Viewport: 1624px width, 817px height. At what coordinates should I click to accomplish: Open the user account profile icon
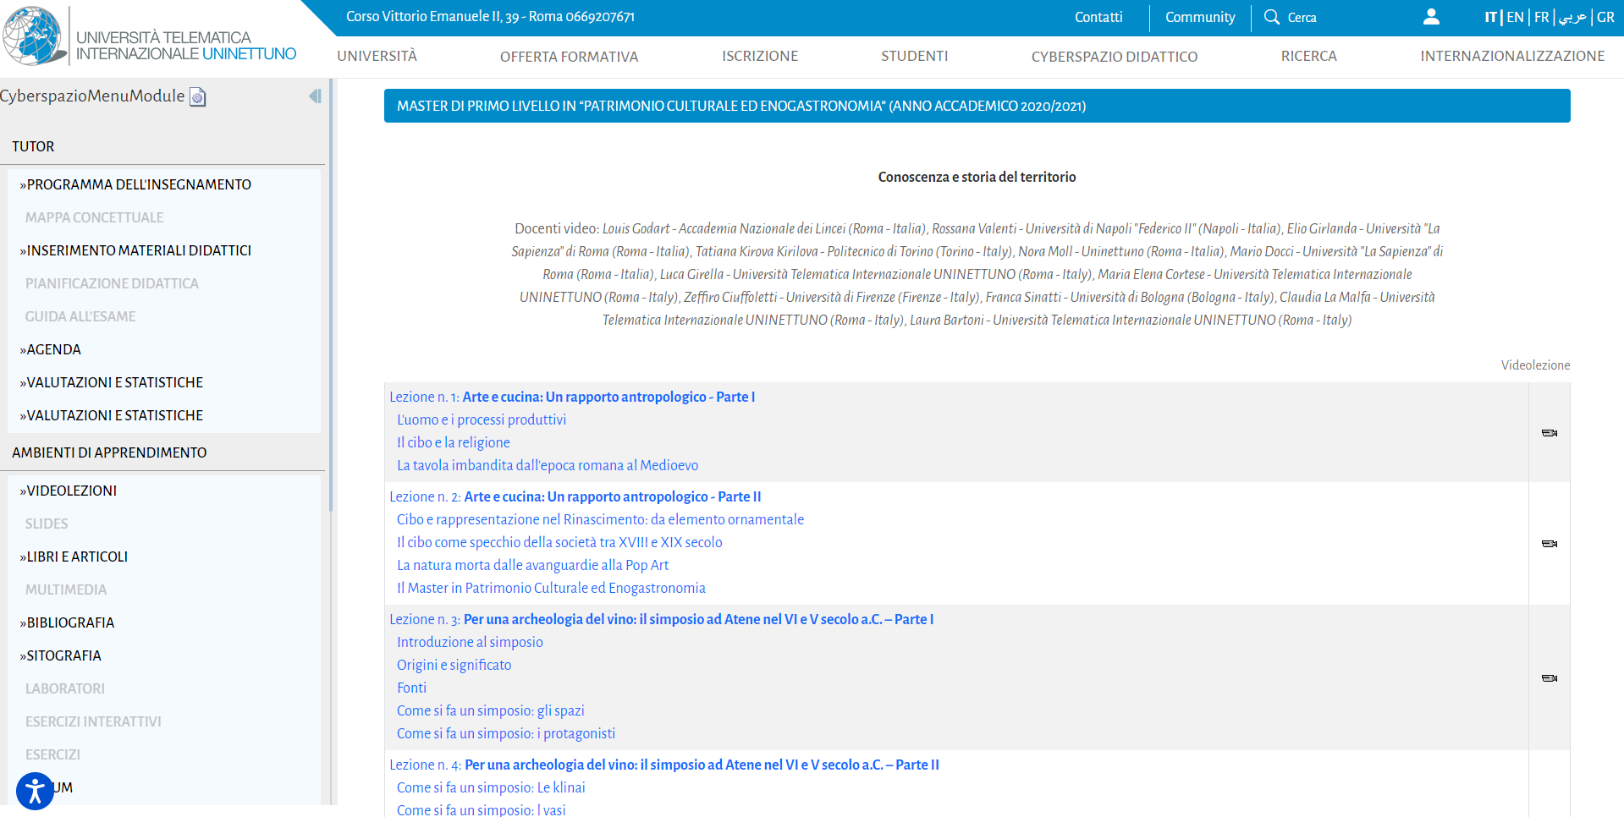1431,17
